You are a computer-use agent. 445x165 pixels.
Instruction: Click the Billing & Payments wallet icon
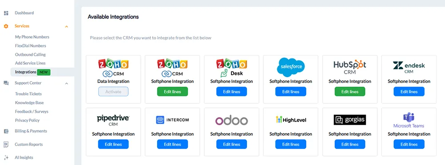[x=6, y=131]
